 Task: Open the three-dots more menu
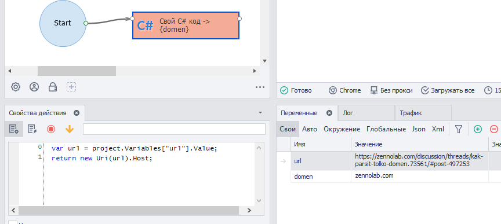tap(260, 87)
